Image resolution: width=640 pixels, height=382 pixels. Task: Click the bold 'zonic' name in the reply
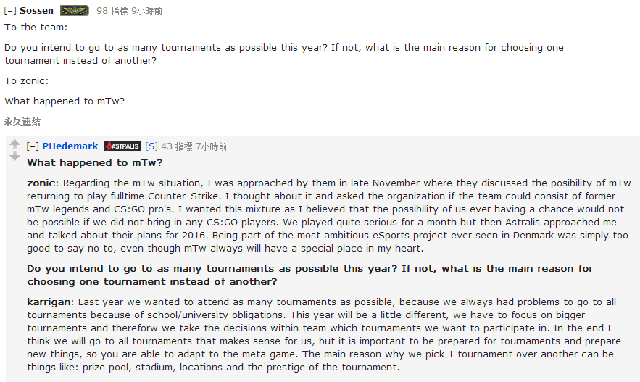tap(43, 183)
